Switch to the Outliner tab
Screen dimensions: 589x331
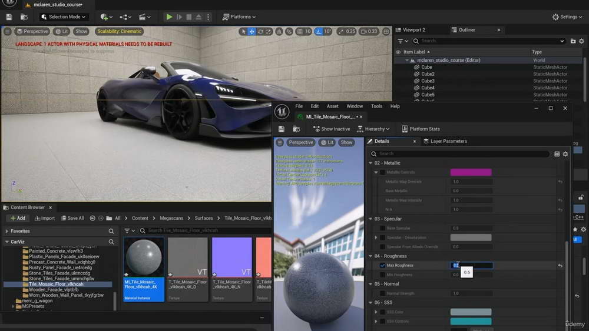(x=467, y=30)
